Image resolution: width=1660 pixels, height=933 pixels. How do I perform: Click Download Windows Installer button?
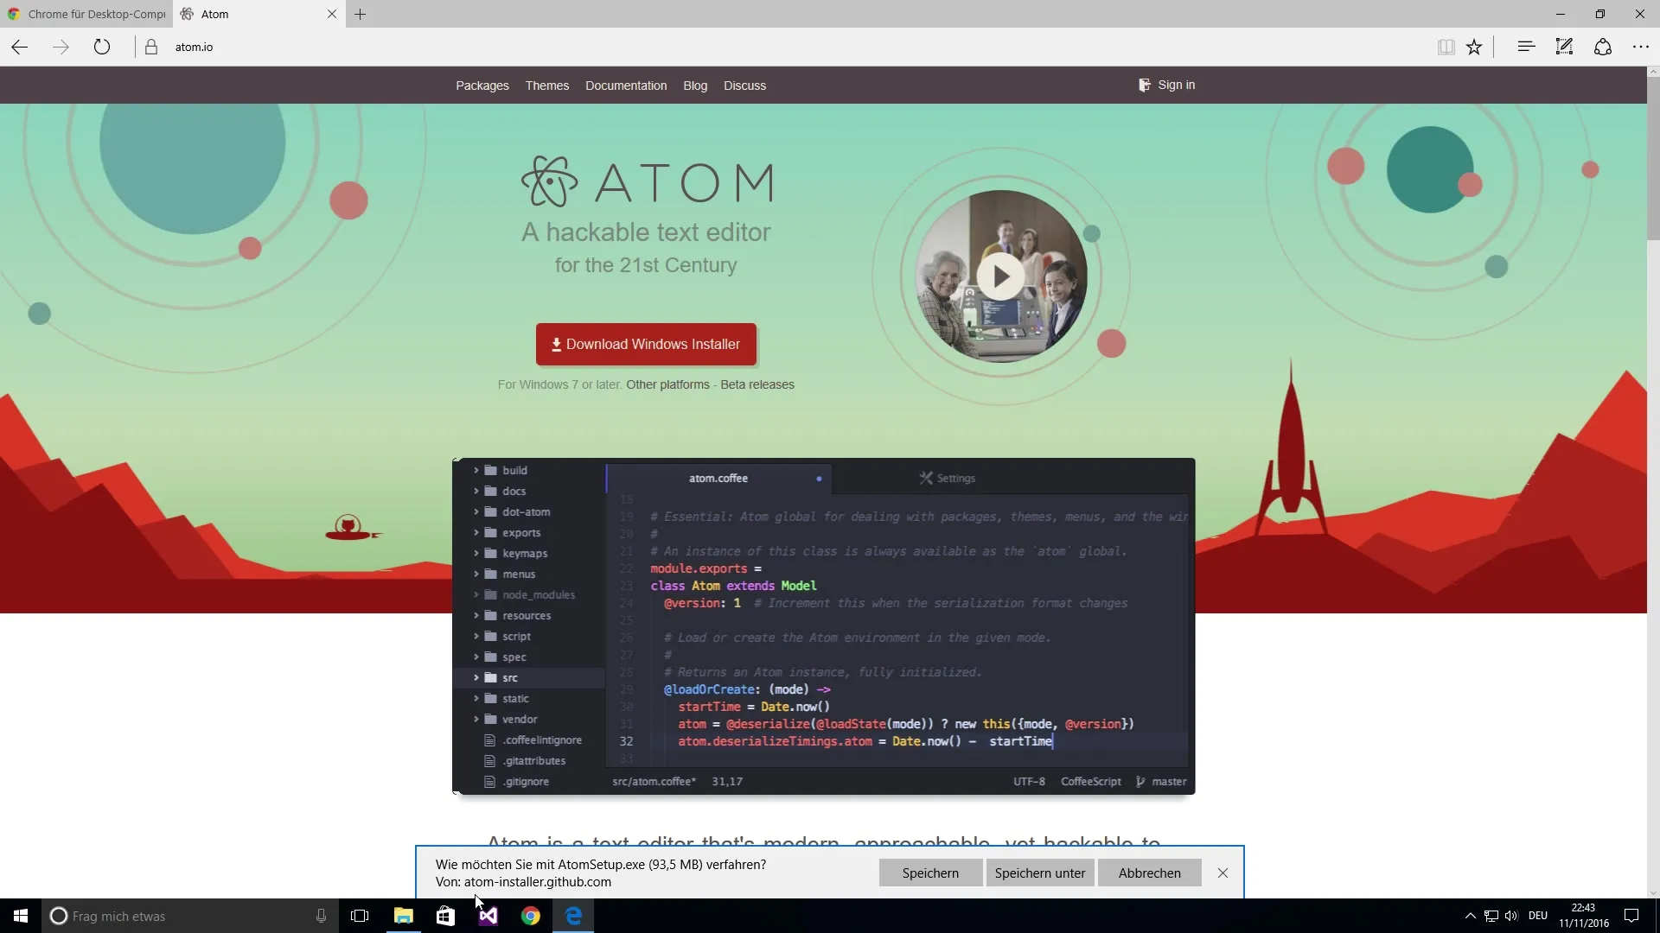tap(646, 344)
